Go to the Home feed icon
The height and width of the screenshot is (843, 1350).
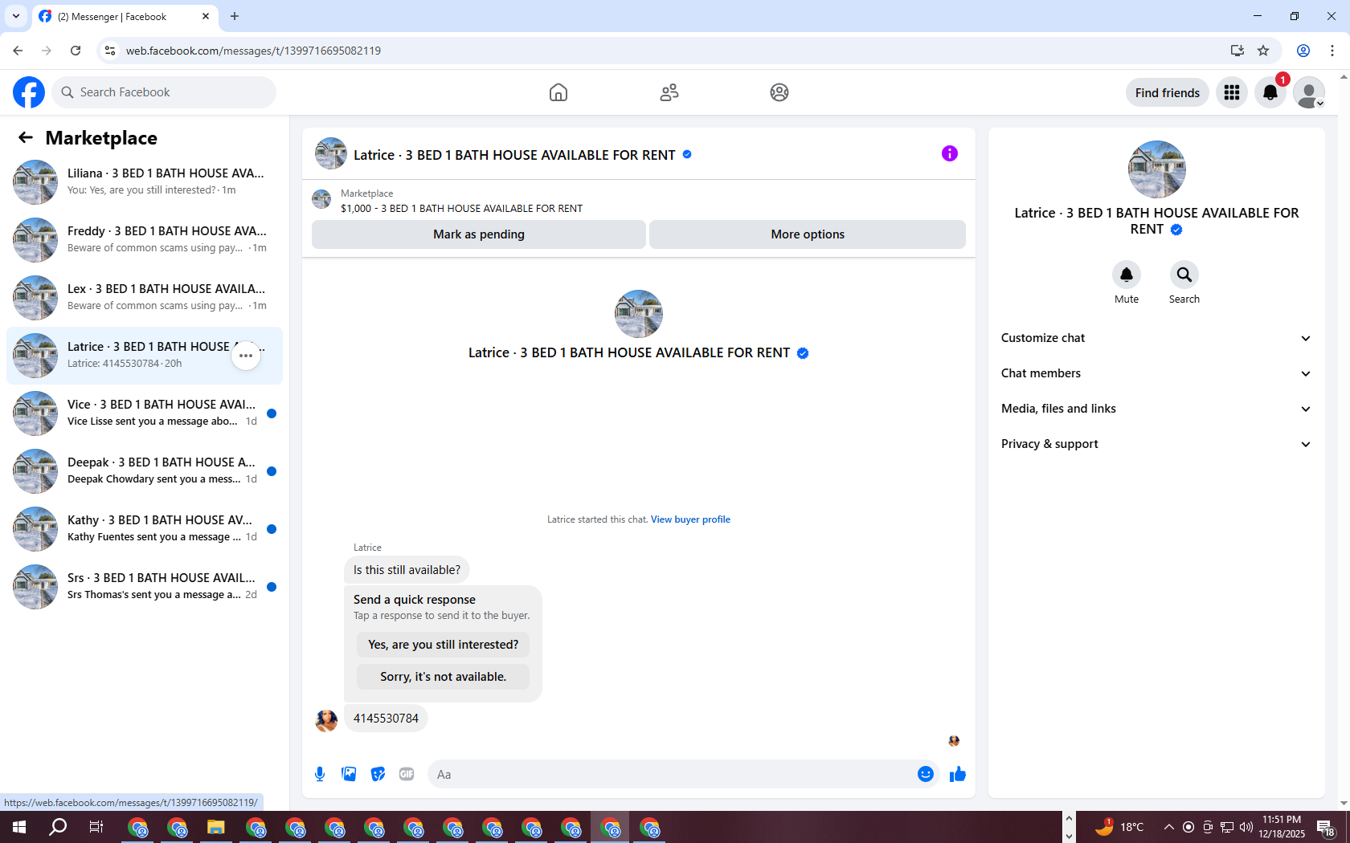click(558, 92)
